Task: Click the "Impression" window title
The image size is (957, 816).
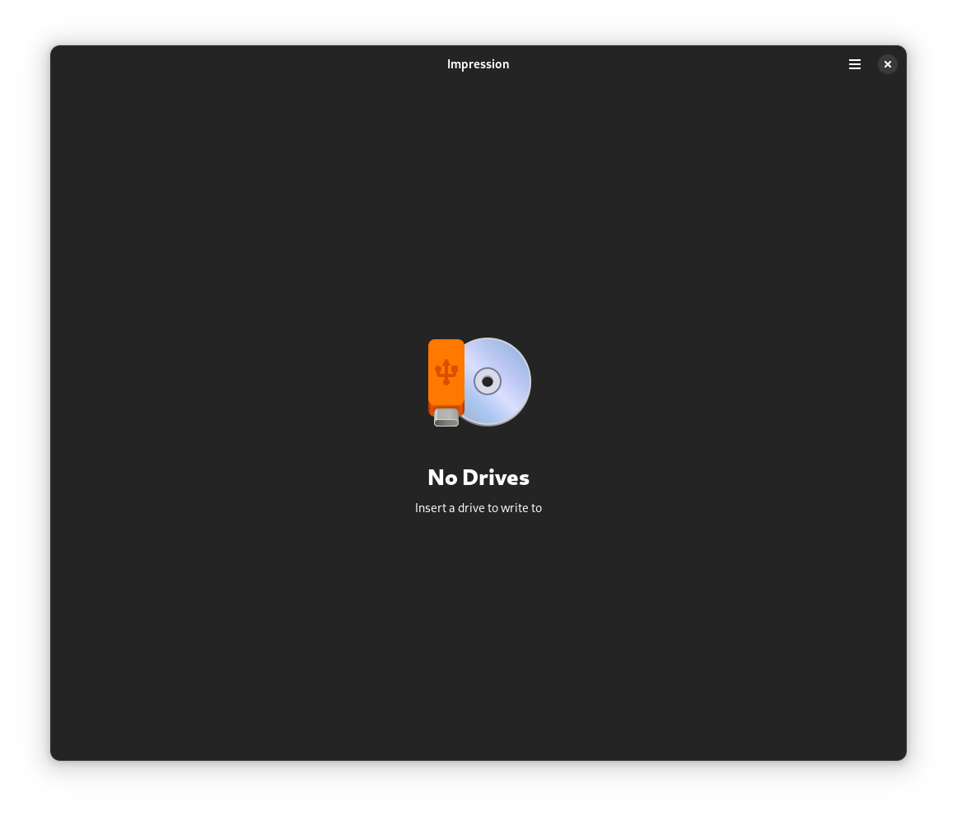Action: (478, 64)
